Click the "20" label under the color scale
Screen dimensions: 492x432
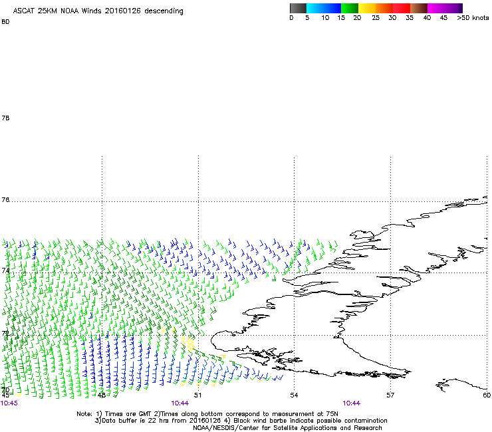[357, 18]
